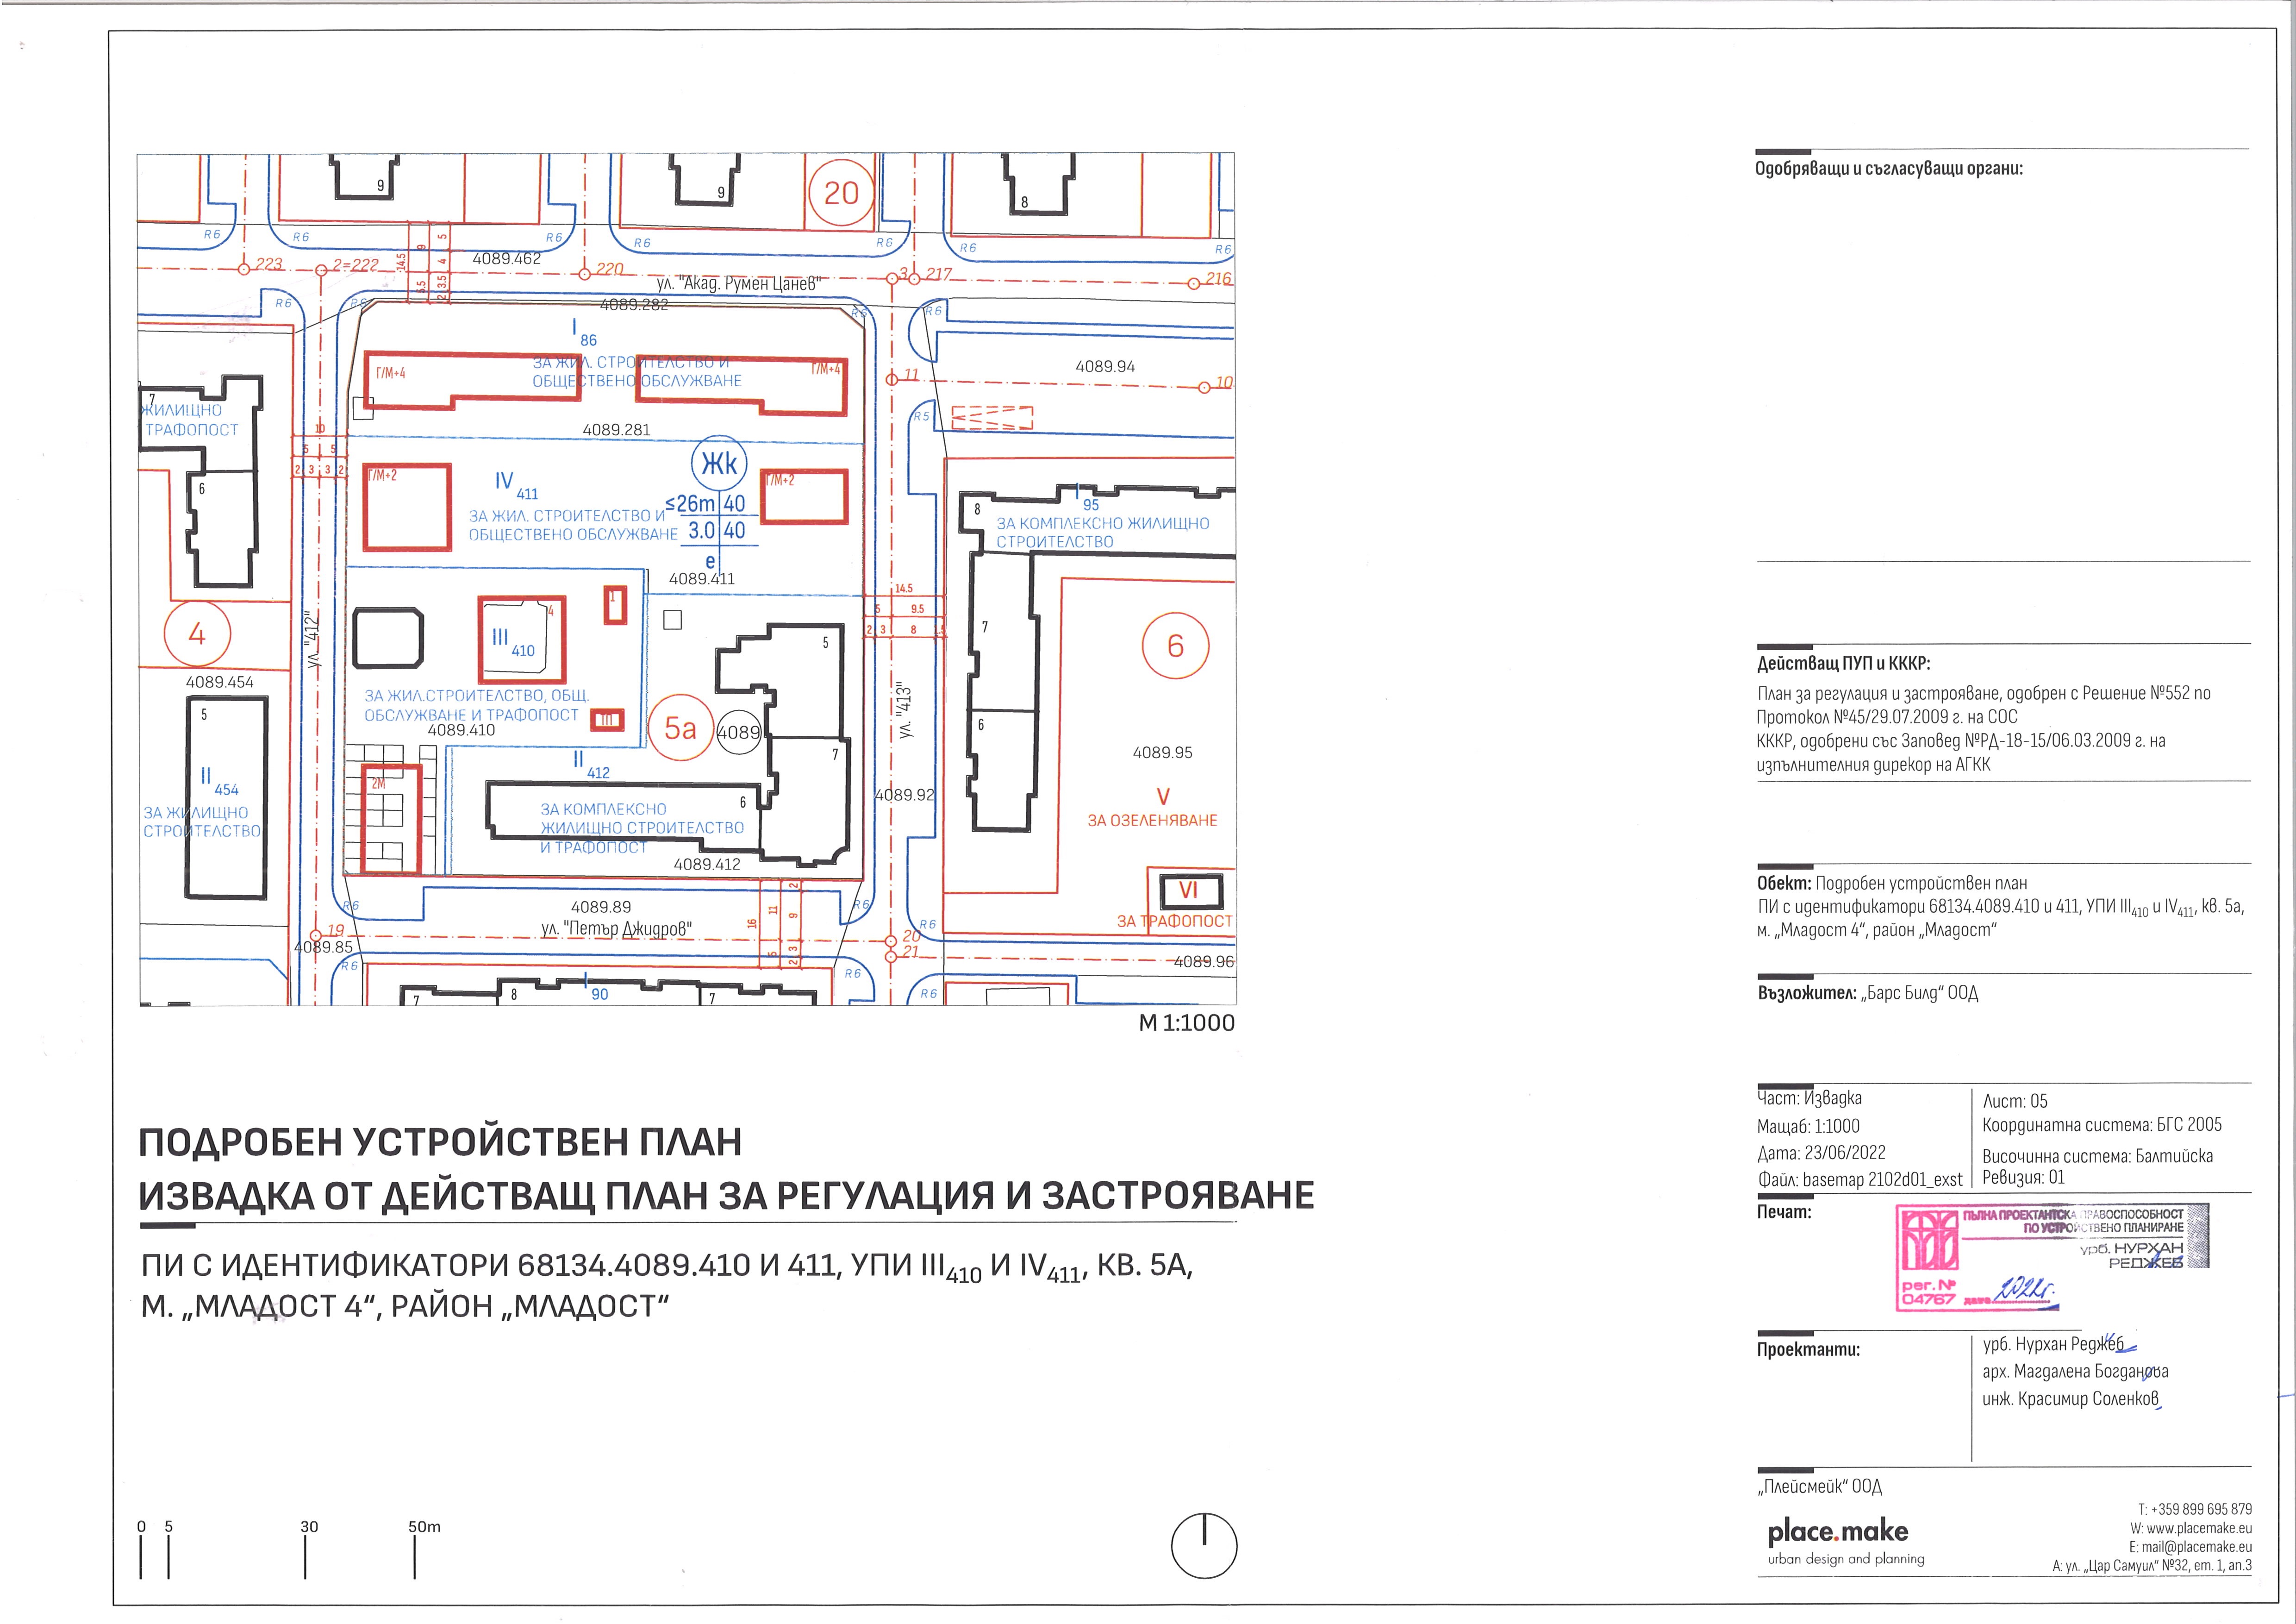Click the mail@placemake.eu email address

point(2197,1547)
